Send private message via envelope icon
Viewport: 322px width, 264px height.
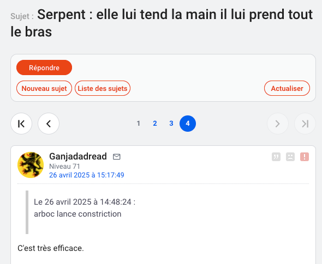117,157
